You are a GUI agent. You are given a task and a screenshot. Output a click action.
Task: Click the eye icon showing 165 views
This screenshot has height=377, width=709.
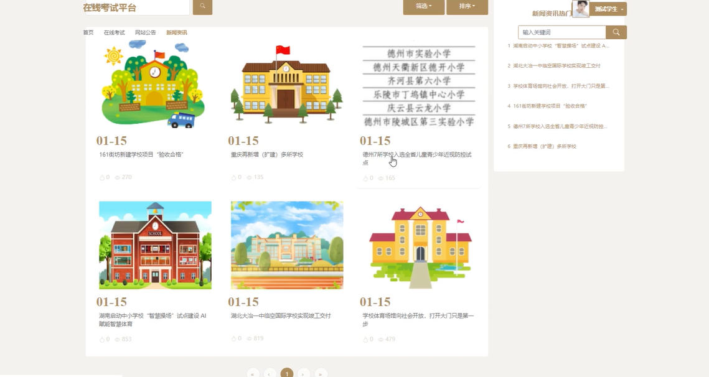[381, 178]
